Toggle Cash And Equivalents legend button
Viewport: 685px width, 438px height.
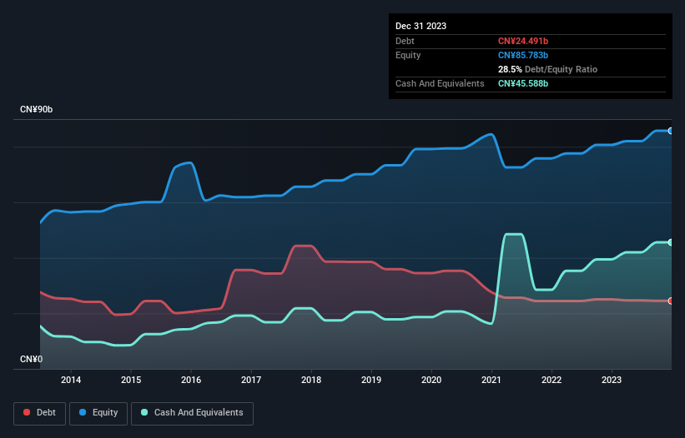192,413
